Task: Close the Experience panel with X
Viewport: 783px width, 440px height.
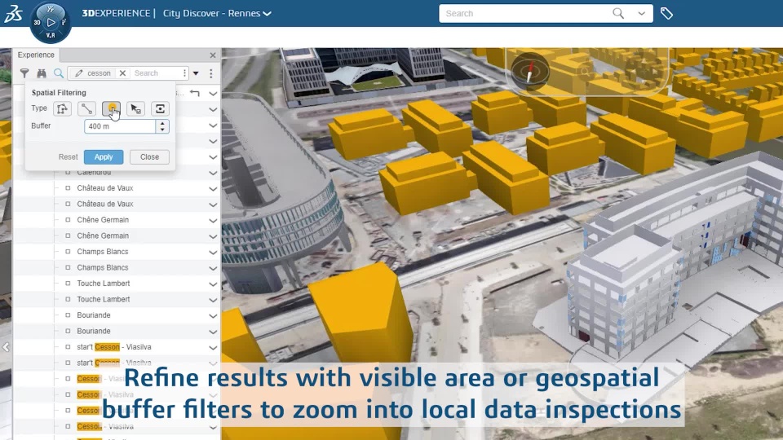Action: pos(213,55)
